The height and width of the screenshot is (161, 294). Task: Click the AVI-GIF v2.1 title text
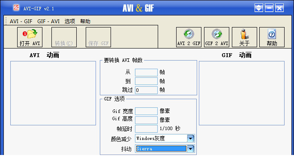39,9
